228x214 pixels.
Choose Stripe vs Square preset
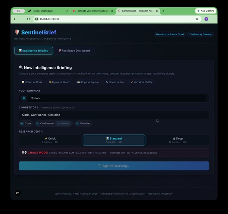(88, 82)
